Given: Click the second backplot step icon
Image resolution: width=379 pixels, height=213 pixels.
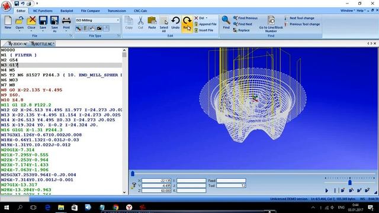Looking at the screenshot, I should click(x=351, y=191).
